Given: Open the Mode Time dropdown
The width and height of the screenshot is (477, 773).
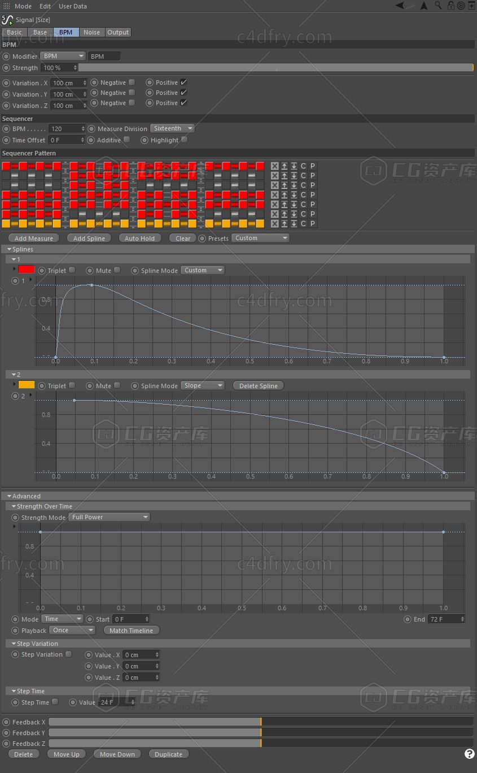Looking at the screenshot, I should (63, 619).
